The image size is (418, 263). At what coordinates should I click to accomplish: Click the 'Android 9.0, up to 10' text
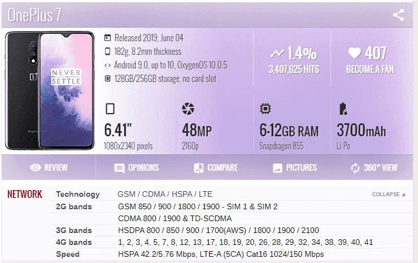145,65
